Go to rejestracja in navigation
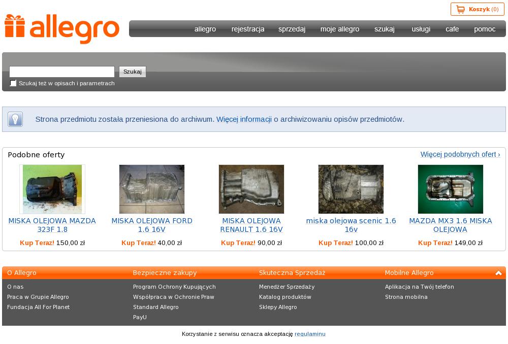 click(x=248, y=29)
